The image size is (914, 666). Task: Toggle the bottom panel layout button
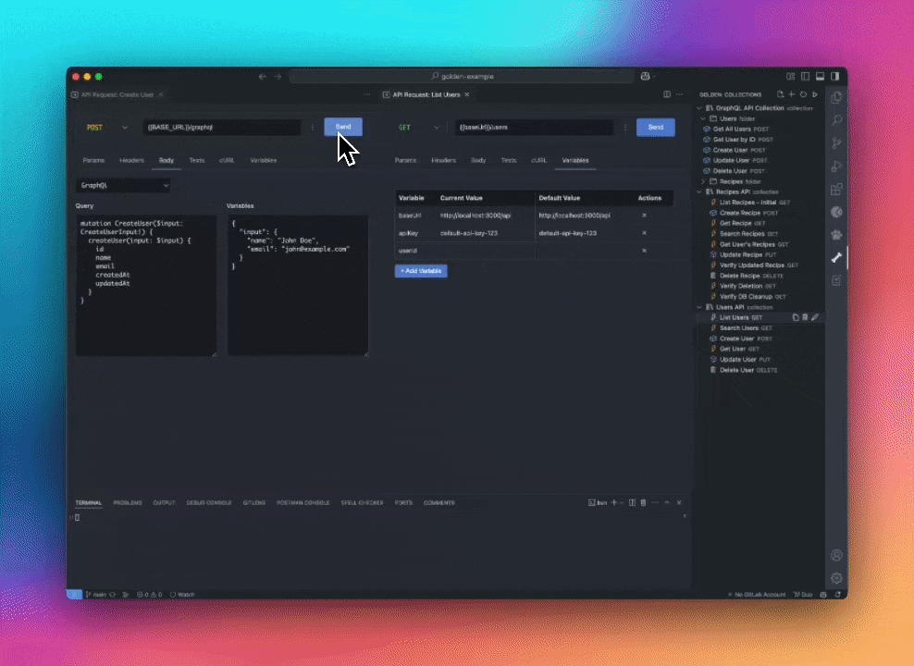821,77
